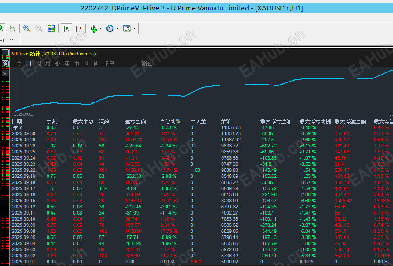Select the 2025.09.22 date row
The width and height of the screenshot is (393, 266).
tap(24, 171)
